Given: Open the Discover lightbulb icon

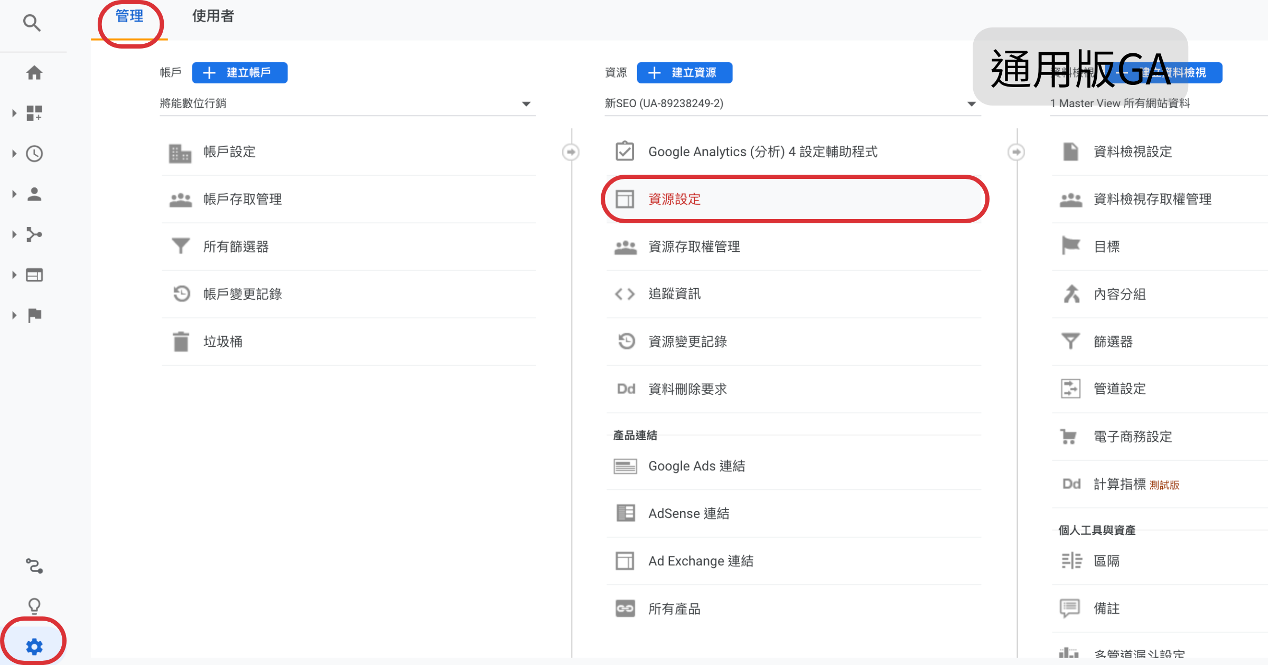Looking at the screenshot, I should tap(34, 606).
